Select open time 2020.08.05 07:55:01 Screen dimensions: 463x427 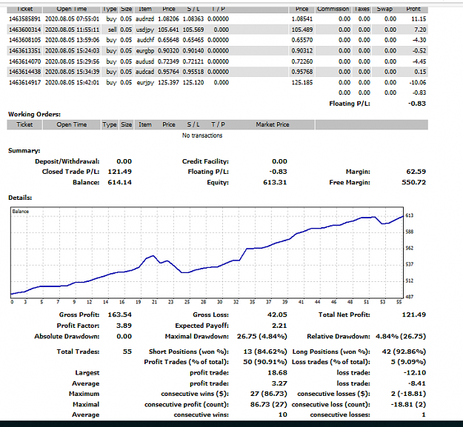72,19
